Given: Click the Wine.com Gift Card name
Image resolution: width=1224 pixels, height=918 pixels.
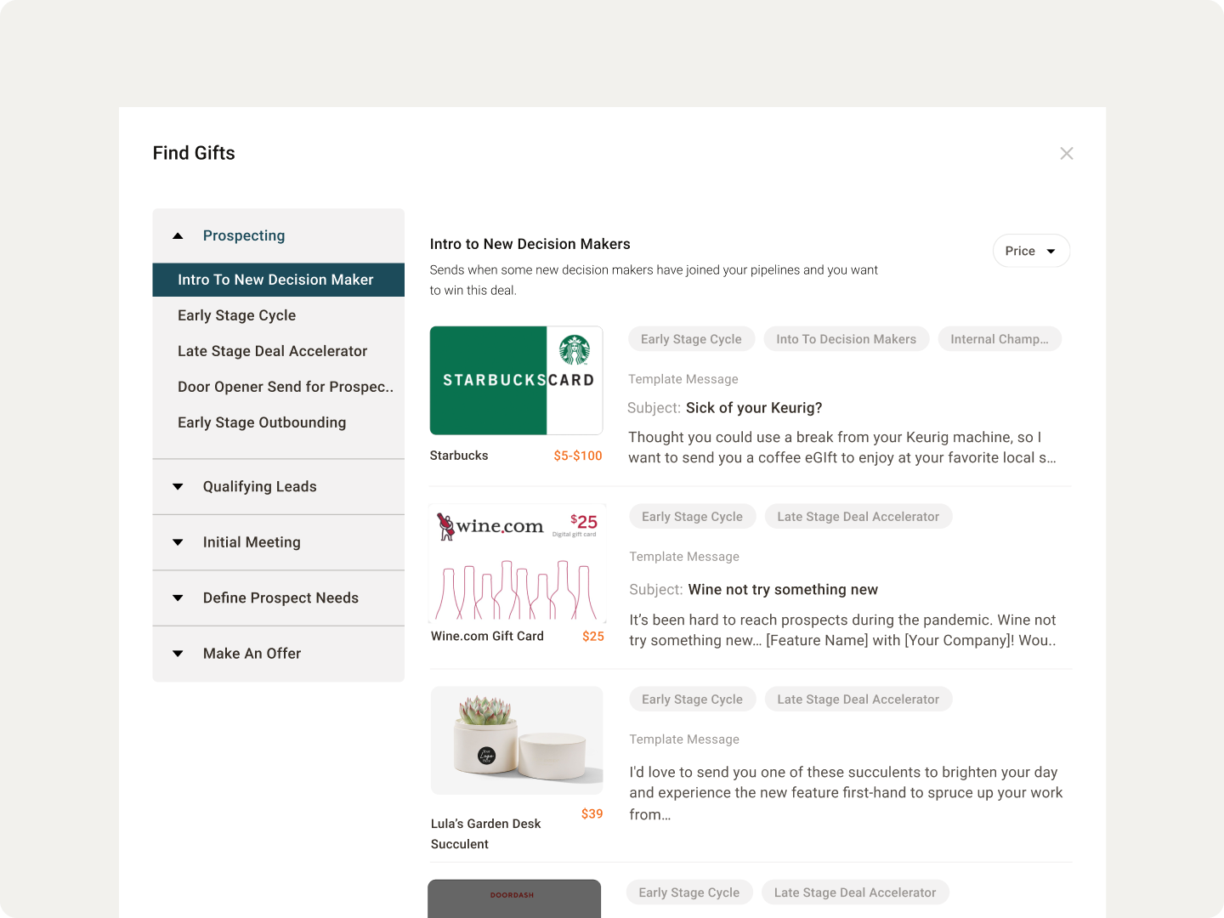Looking at the screenshot, I should pyautogui.click(x=487, y=636).
